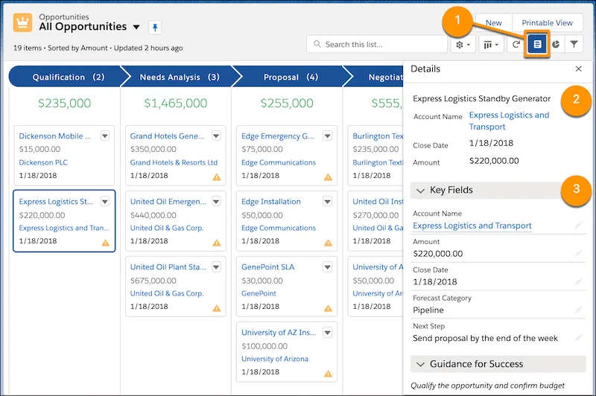Viewport: 596px width, 396px height.
Task: Open actions menu for United Oil Plant card
Action: [x=216, y=267]
